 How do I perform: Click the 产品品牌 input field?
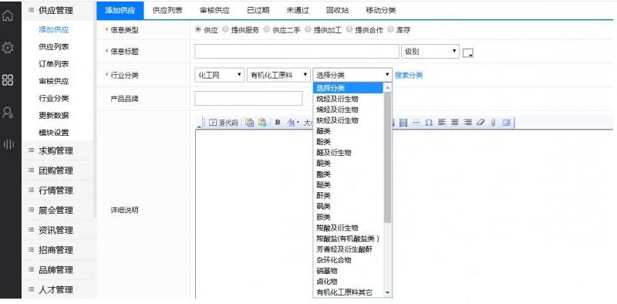248,99
